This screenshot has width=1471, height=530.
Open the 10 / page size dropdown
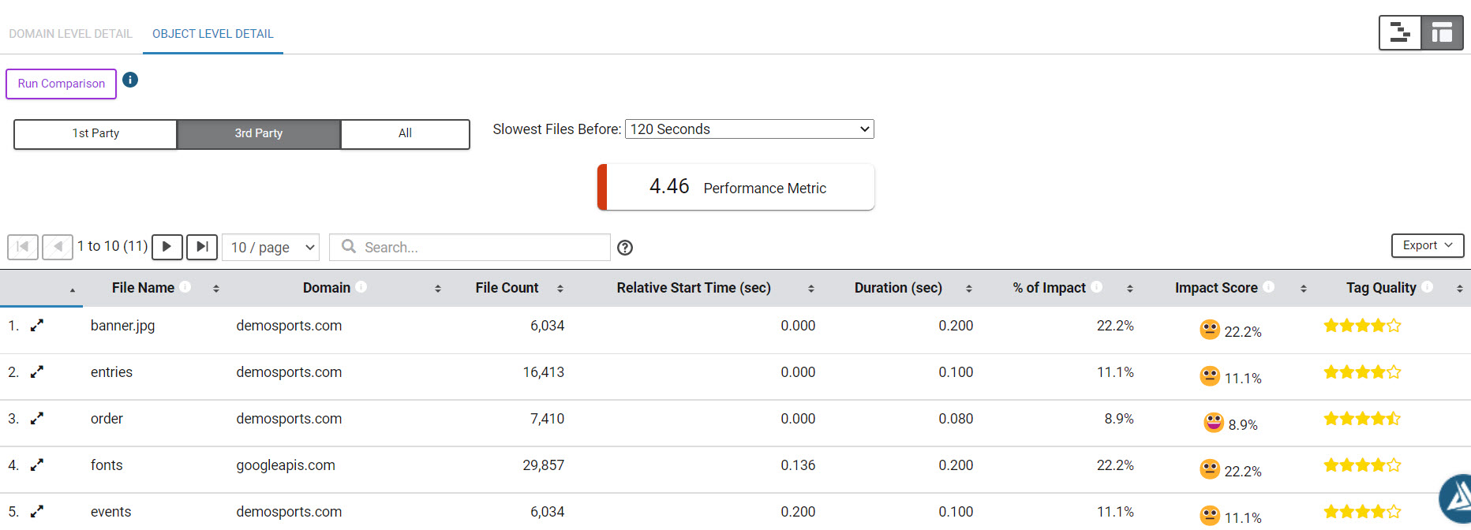(271, 248)
